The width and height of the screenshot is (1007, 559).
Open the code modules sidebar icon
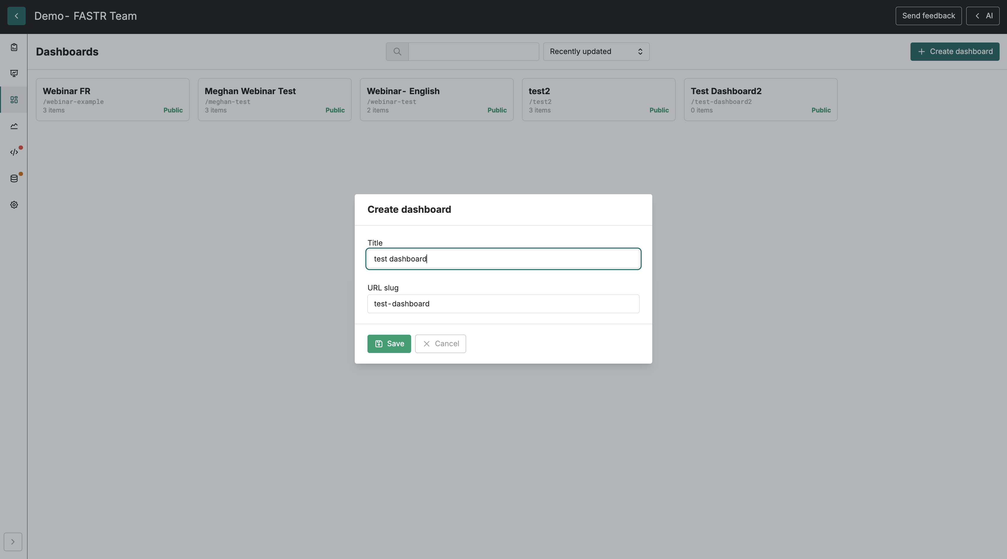14,152
